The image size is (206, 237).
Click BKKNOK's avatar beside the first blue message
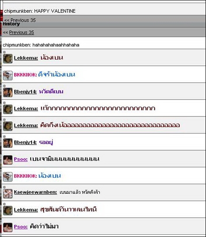8,75
